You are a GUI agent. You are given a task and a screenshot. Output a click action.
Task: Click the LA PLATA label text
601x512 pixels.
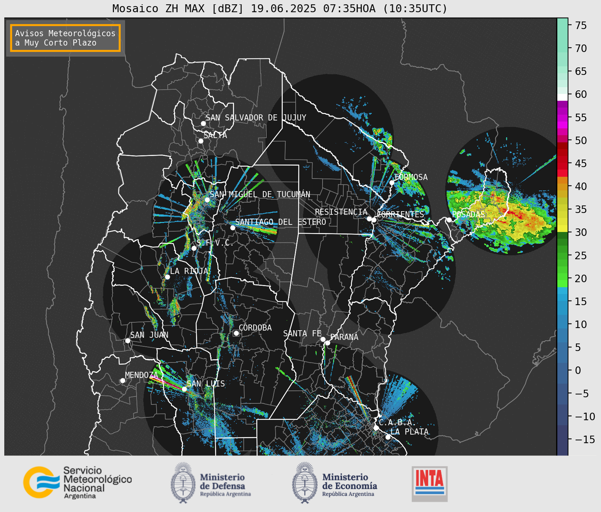410,432
